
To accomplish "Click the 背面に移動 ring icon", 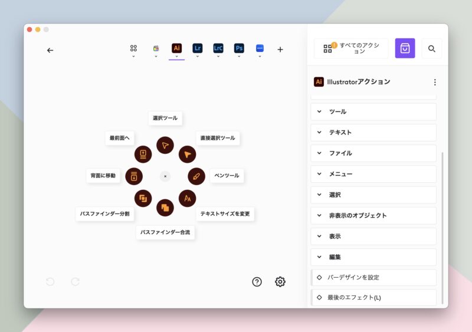I will [x=134, y=176].
